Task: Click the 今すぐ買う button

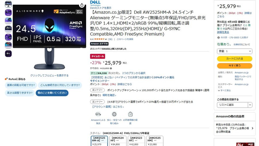Action: (x=235, y=66)
